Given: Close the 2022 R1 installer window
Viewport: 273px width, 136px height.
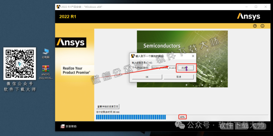Looking at the screenshot, I should click(266, 7).
